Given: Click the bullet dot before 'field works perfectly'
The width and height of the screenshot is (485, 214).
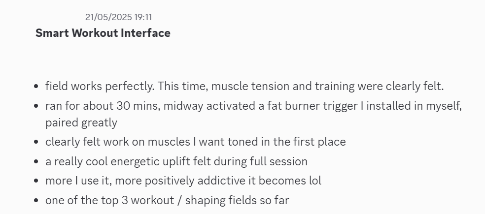Looking at the screenshot, I should (x=36, y=87).
